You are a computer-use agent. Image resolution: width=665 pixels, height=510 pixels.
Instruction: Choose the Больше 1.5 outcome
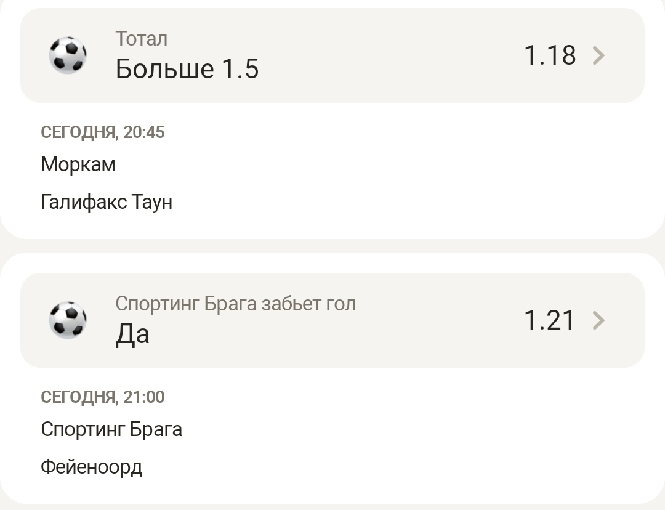pos(187,69)
